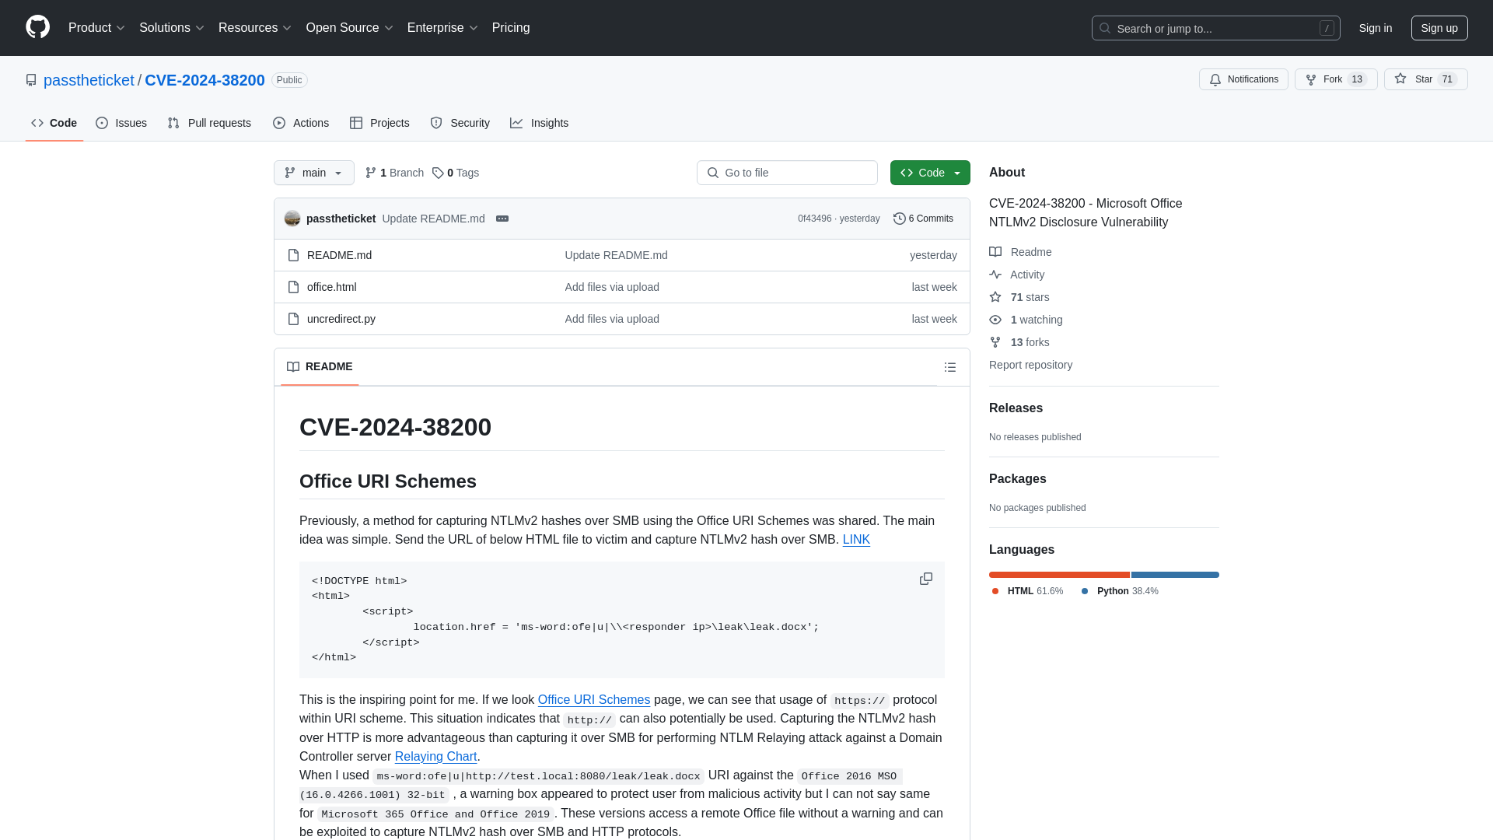The height and width of the screenshot is (840, 1493).
Task: Open the README.md file
Action: (x=339, y=255)
